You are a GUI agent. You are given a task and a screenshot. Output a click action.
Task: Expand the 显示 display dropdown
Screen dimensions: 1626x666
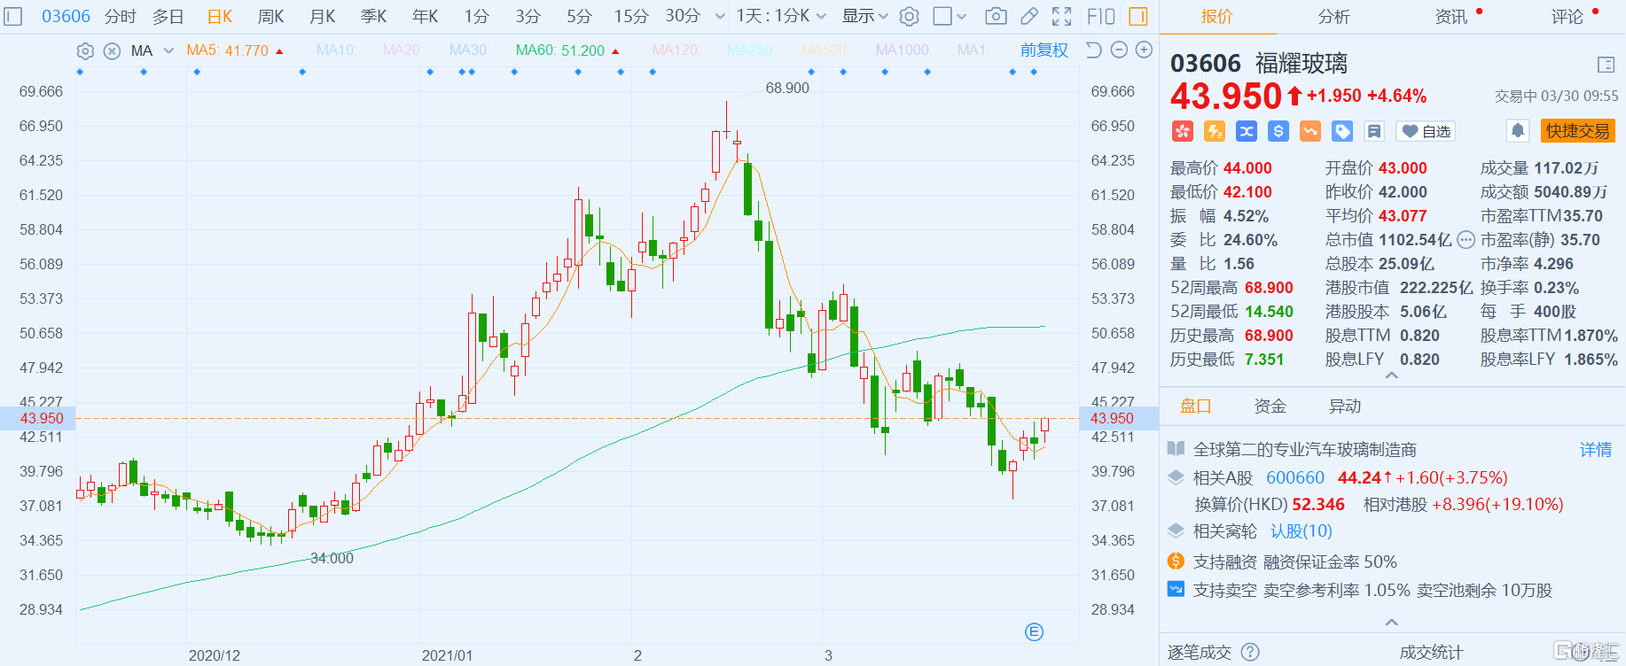click(864, 16)
